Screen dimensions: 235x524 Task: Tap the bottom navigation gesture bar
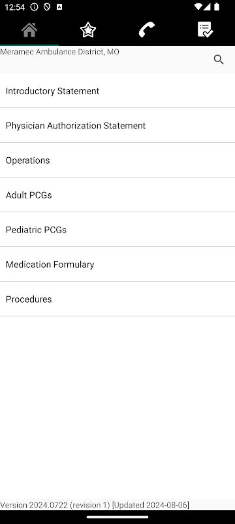coord(117,517)
